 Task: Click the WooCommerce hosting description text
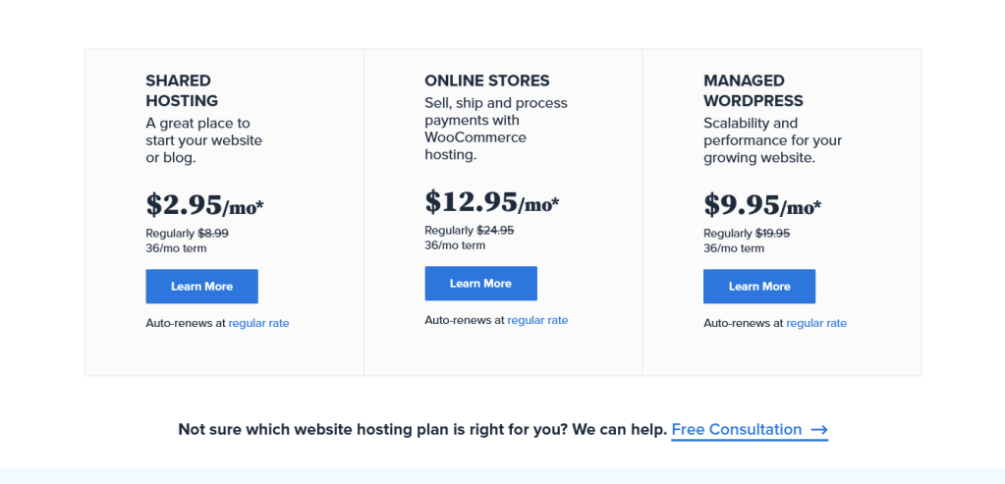pos(496,129)
